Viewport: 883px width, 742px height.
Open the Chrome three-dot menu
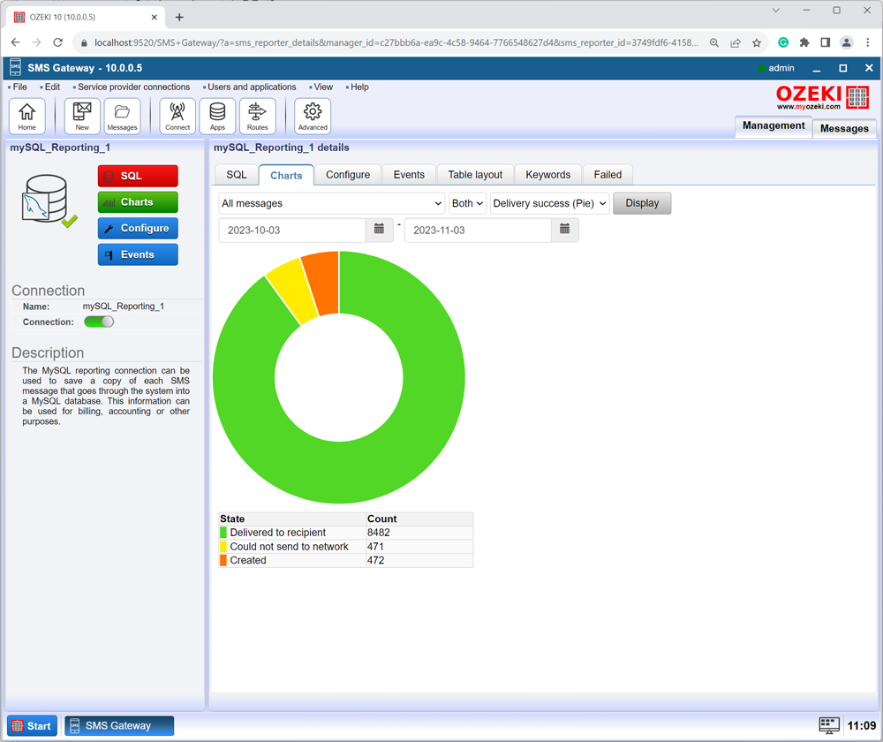868,42
